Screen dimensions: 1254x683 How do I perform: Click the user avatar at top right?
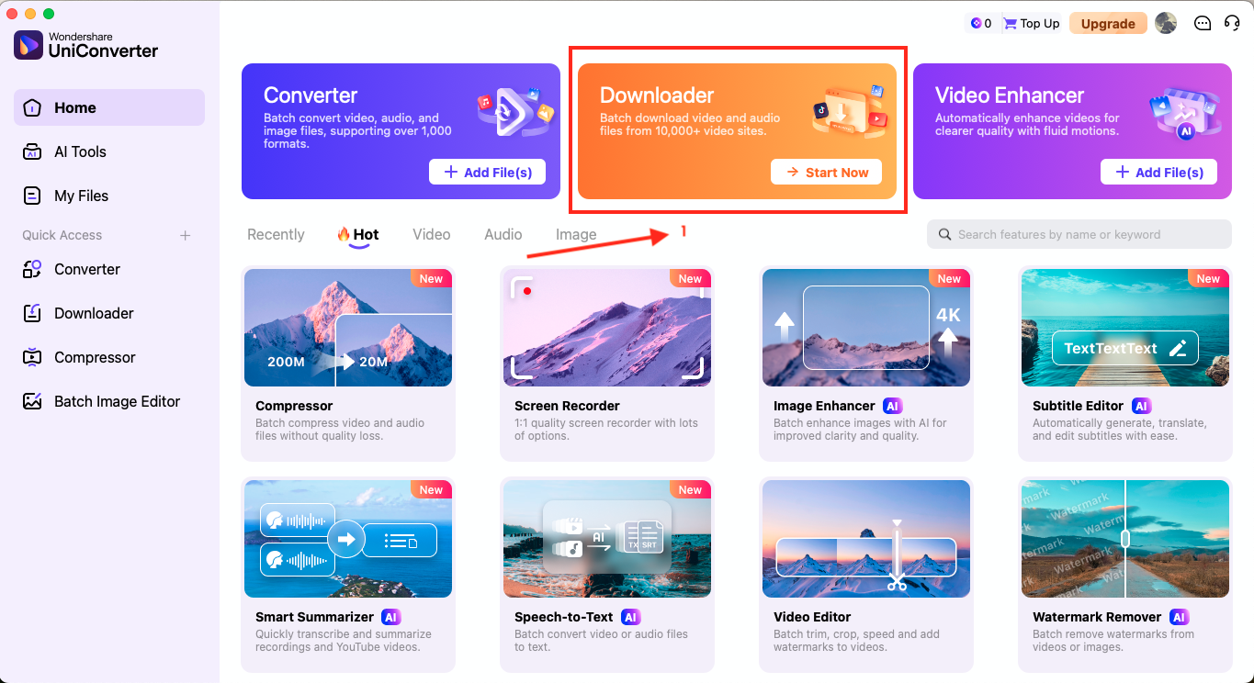[1166, 23]
